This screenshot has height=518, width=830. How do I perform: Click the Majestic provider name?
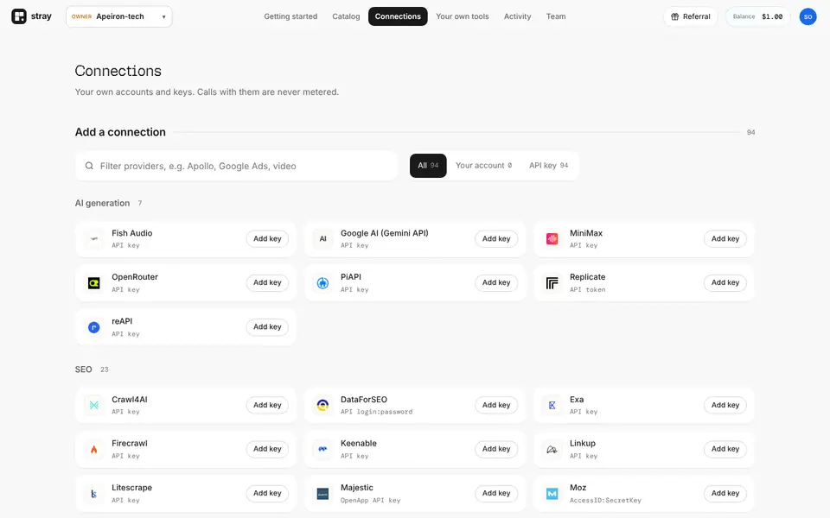(x=357, y=488)
